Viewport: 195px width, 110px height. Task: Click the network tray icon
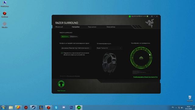point(179,108)
